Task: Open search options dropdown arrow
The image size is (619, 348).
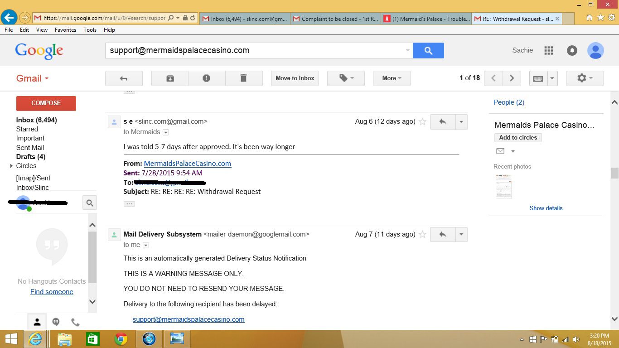Action: (408, 50)
